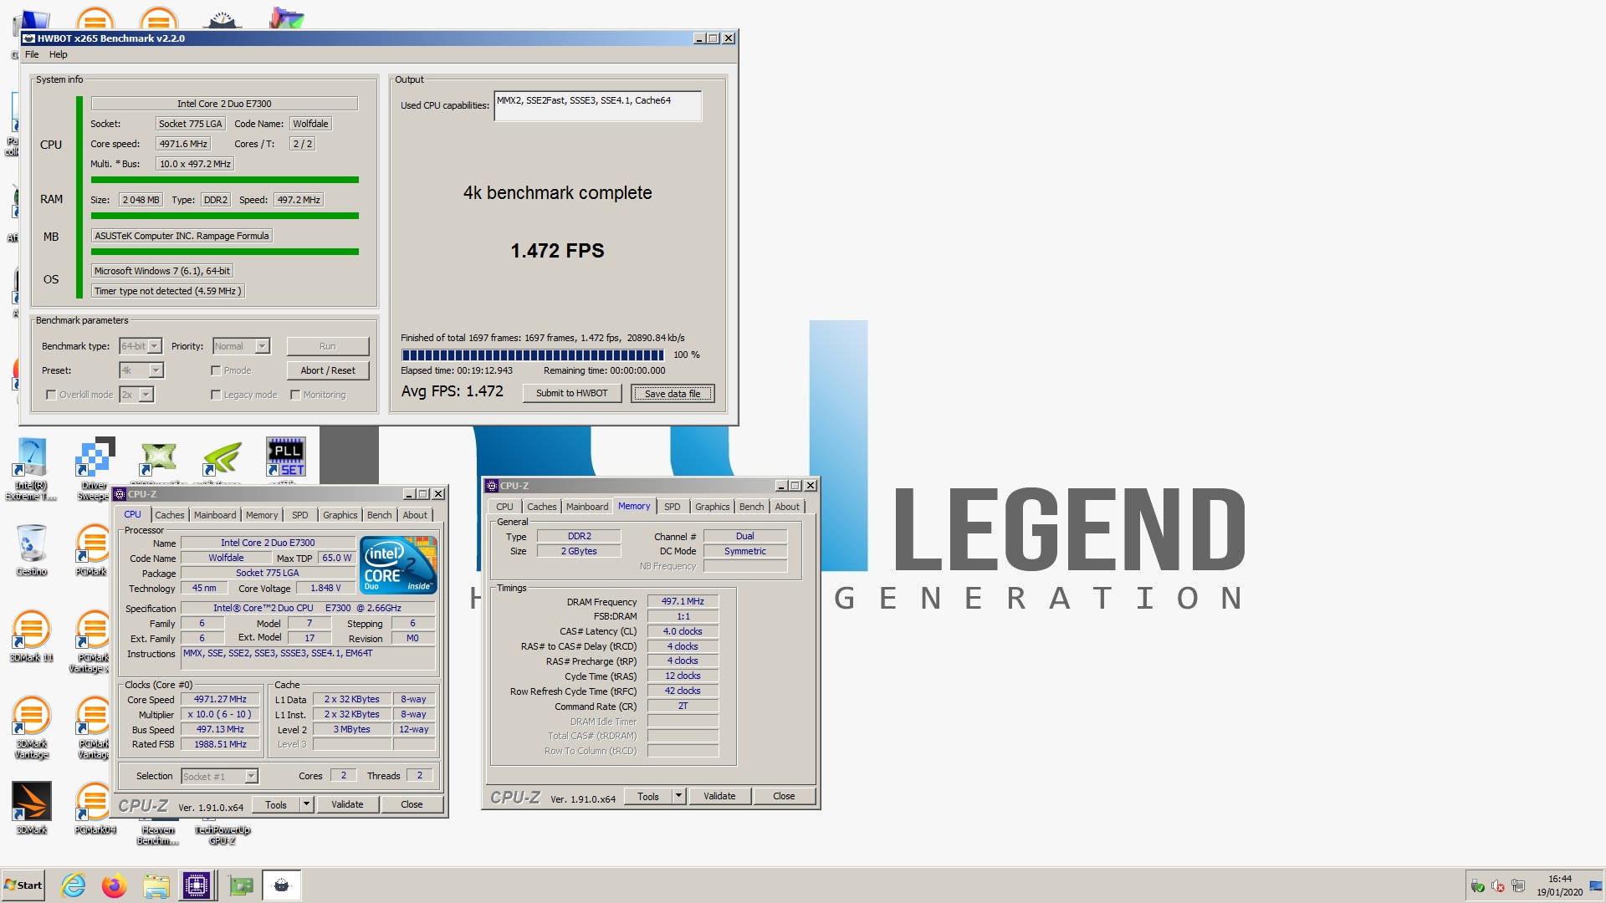This screenshot has height=903, width=1606.
Task: Click the left CPU-Z window title icon
Action: [x=120, y=494]
